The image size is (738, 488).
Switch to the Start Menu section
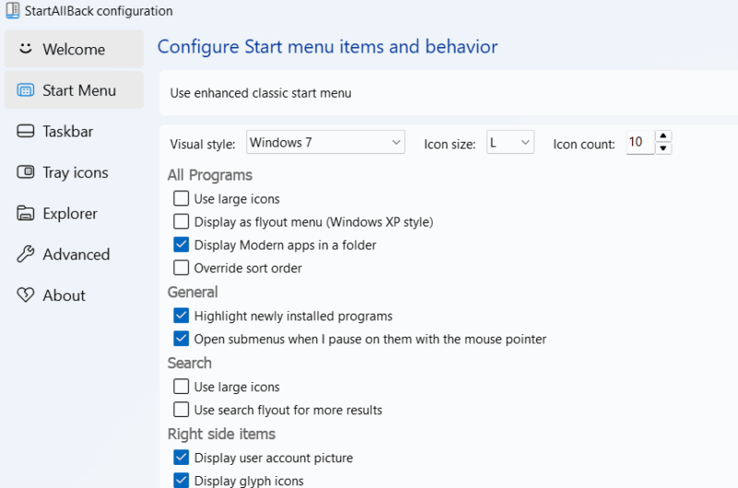tap(74, 89)
